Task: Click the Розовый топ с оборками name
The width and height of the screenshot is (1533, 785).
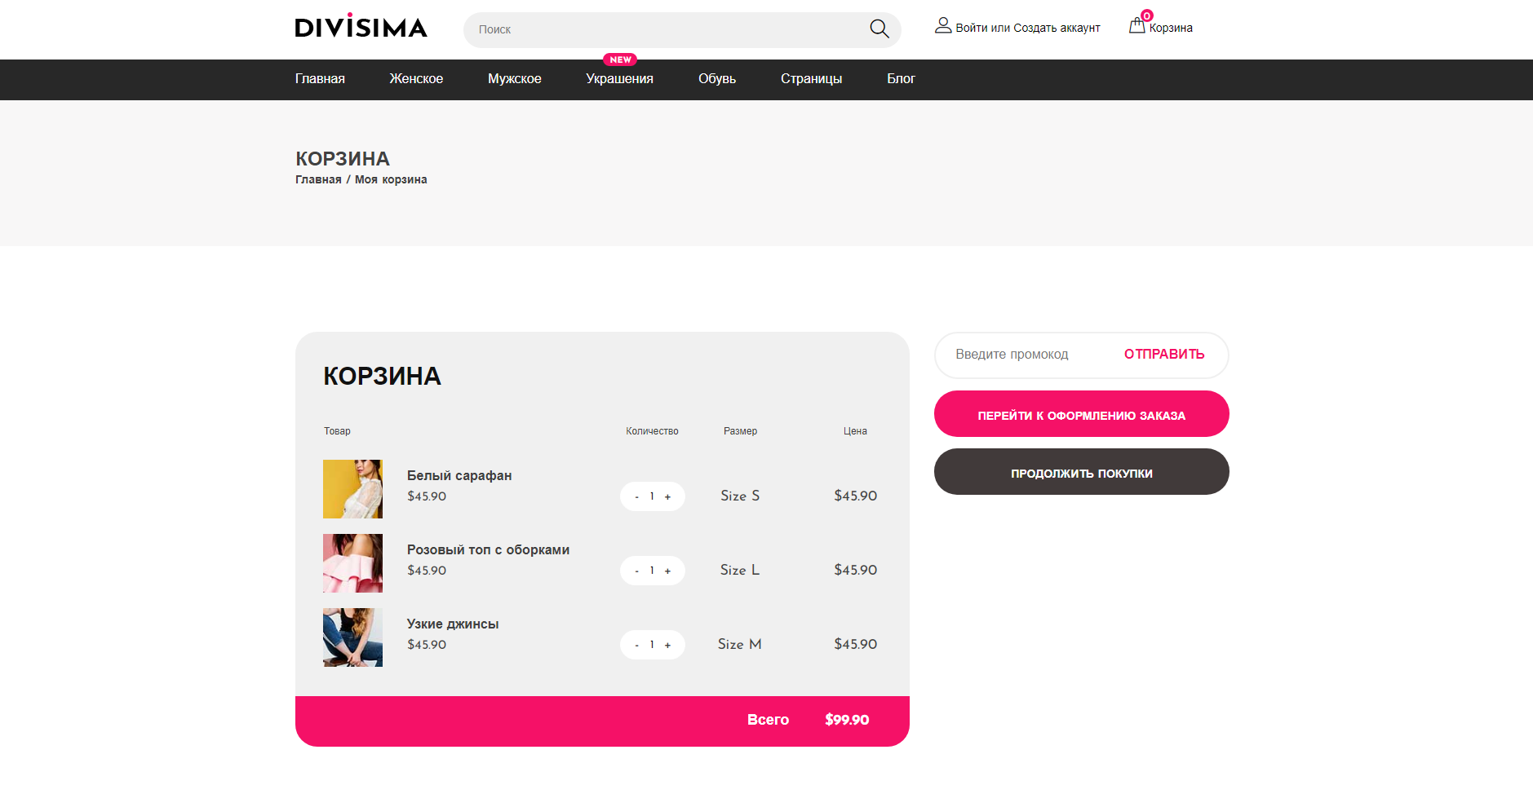Action: coord(488,549)
